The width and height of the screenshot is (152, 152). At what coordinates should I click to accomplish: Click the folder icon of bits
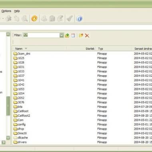16,107
